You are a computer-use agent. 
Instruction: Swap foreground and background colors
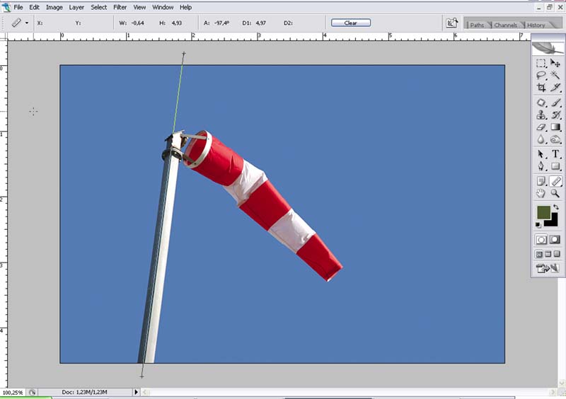tap(556, 207)
